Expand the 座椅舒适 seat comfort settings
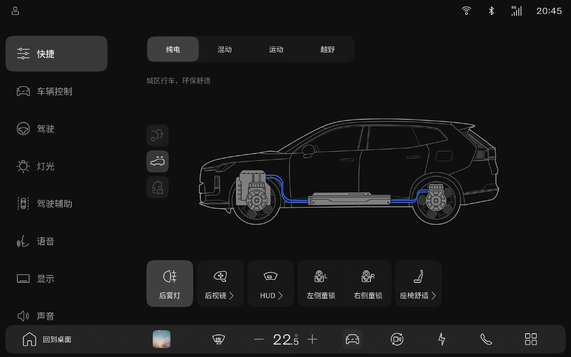Viewport: 571px width, 357px height. point(418,283)
